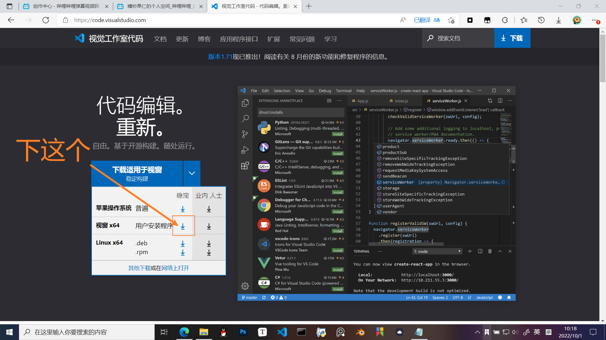Screen dimensions: 606x340
Task: Open the 博客 blog menu item
Action: pos(204,39)
